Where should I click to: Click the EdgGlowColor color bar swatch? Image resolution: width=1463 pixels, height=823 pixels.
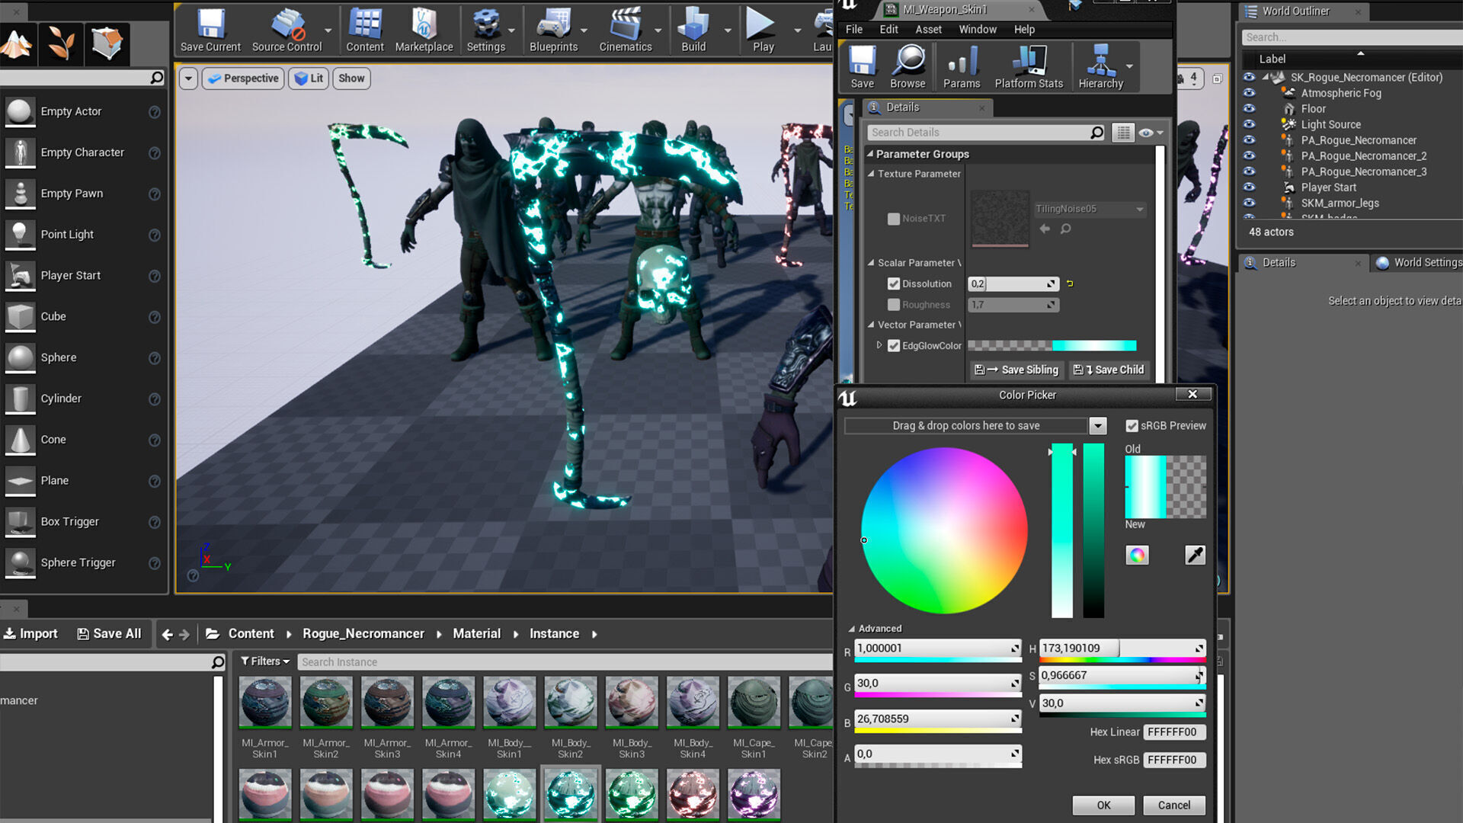coord(1052,346)
